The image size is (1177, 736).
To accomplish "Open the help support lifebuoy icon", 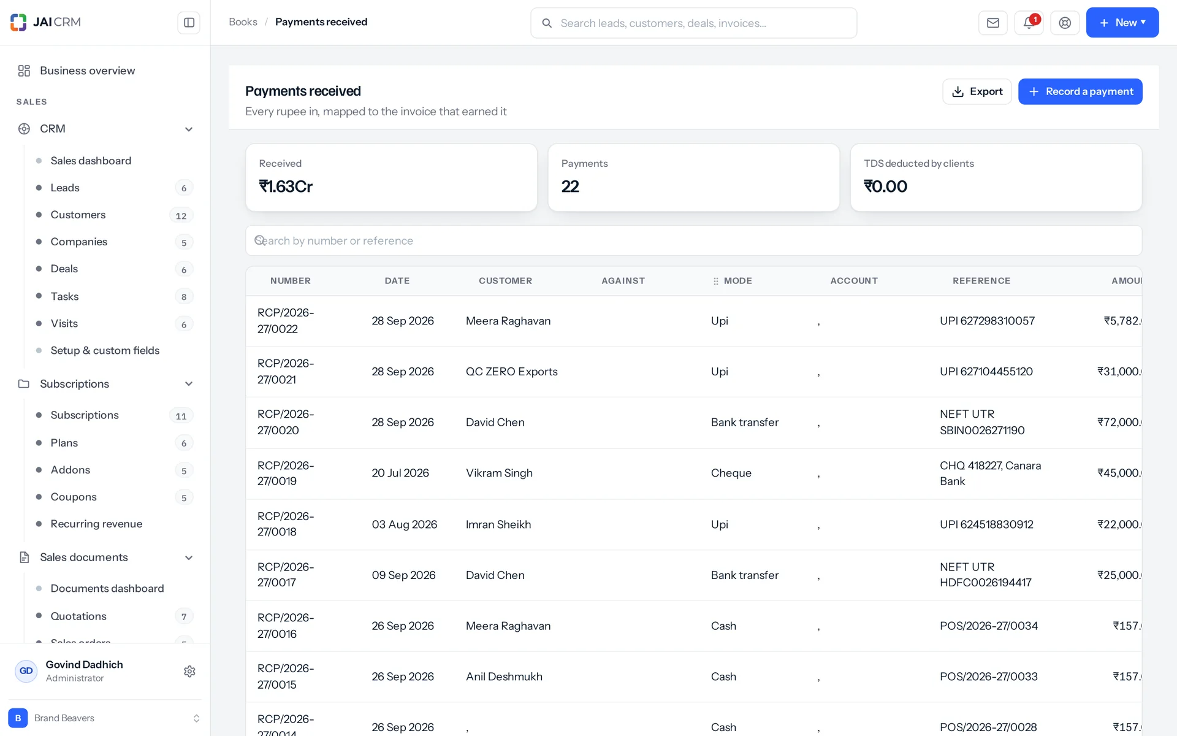I will pos(1065,23).
